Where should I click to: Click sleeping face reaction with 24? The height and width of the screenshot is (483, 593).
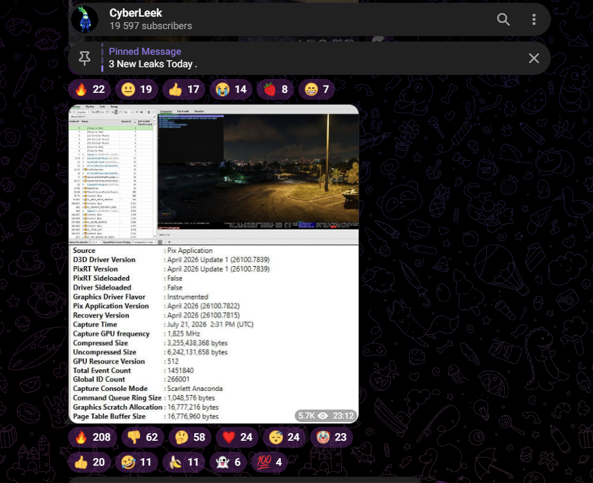[284, 437]
